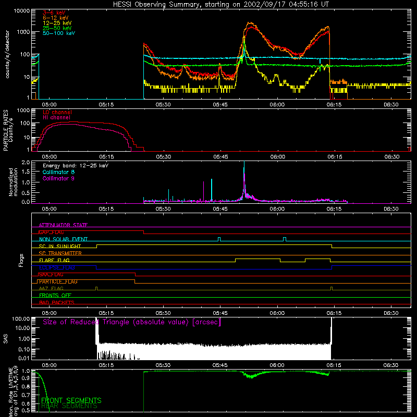
Task: Click the FRONT SEGMENTS livetime label
Action: (x=71, y=400)
